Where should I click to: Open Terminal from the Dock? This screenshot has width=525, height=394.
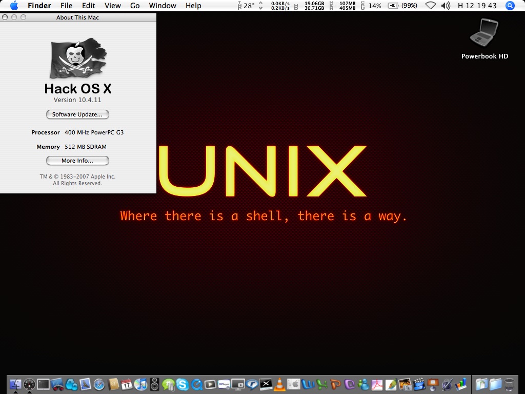(43, 384)
